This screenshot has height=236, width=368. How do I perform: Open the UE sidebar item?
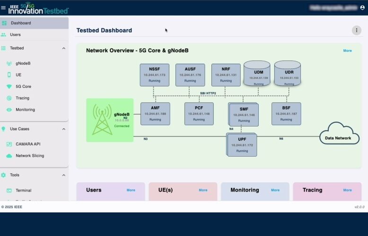click(x=34, y=75)
